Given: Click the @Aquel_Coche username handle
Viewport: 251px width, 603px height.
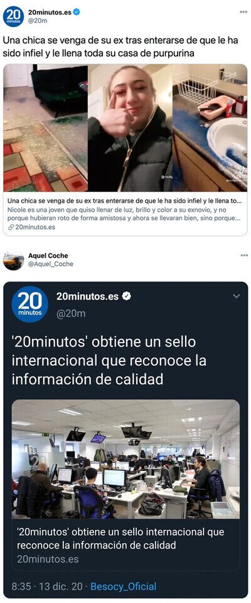Looking at the screenshot, I should tap(51, 264).
